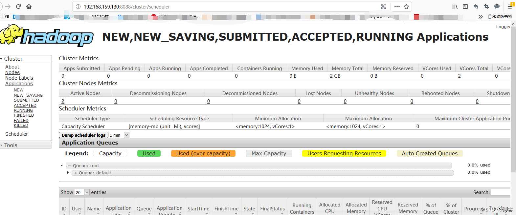The height and width of the screenshot is (215, 516).
Task: Open Node Labels page
Action: (x=19, y=78)
